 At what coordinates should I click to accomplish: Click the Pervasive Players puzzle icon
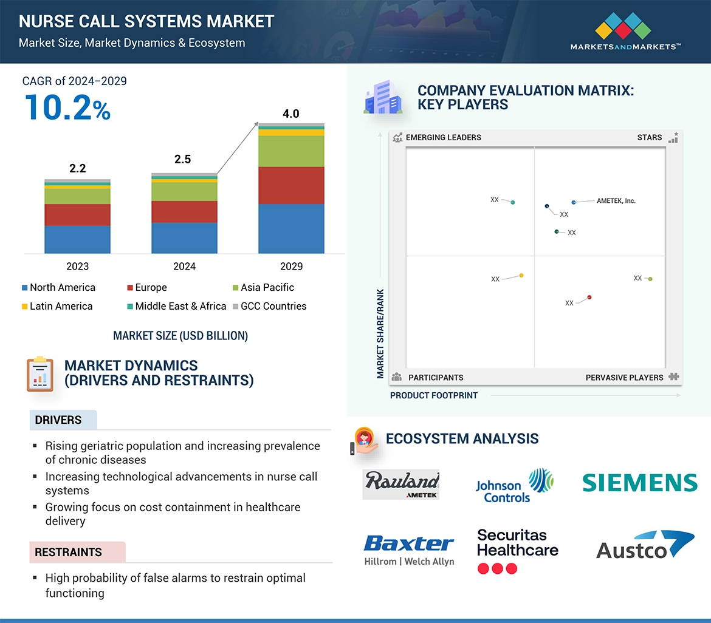[673, 377]
